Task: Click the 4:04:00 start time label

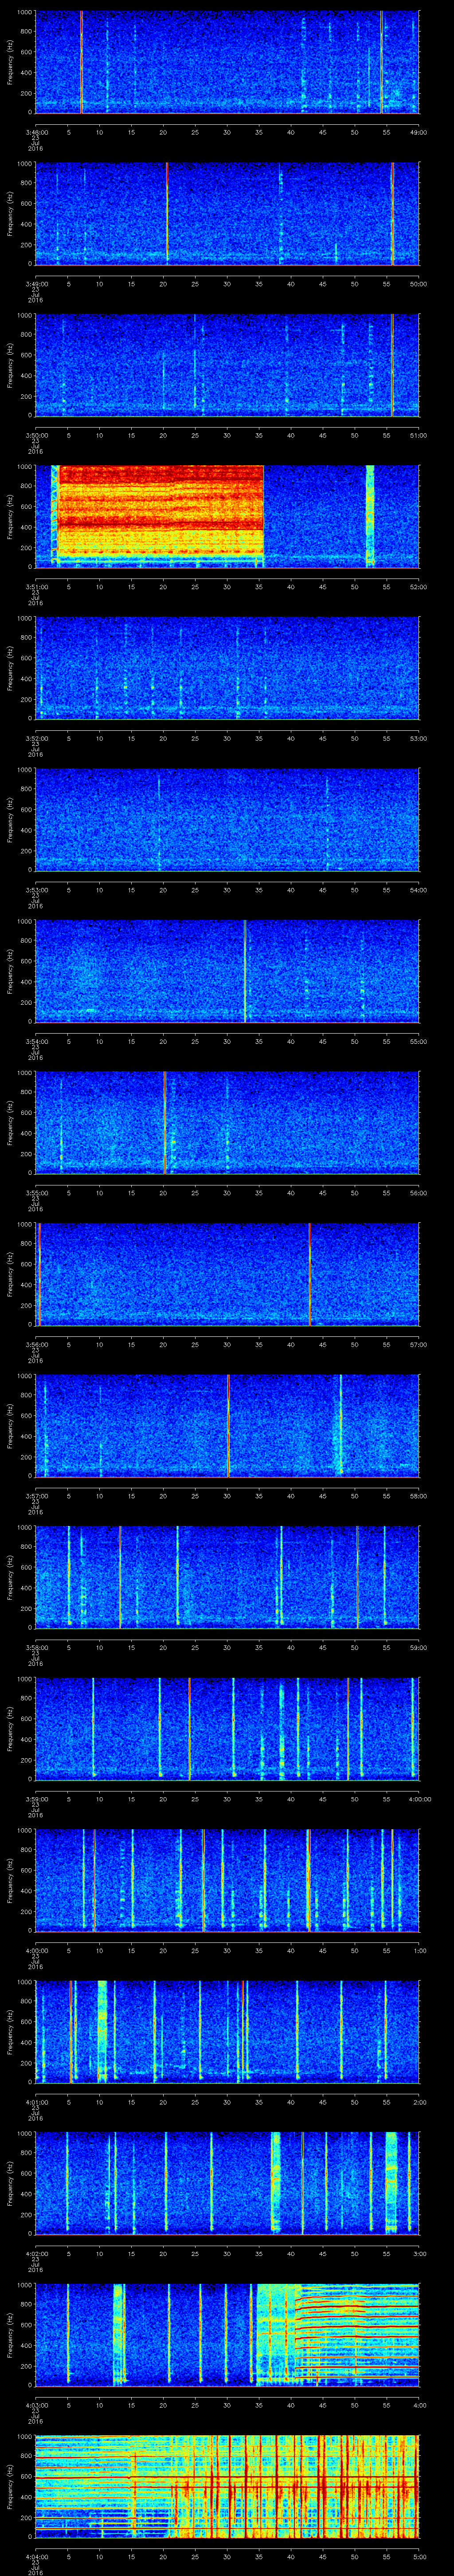Action: 36,2556
